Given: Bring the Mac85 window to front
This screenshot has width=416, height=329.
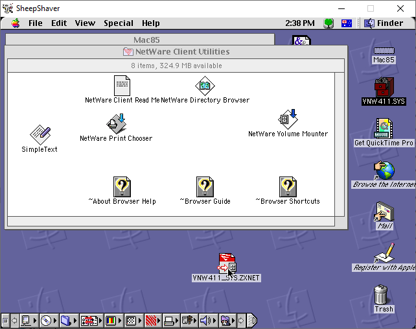Looking at the screenshot, I should point(140,40).
